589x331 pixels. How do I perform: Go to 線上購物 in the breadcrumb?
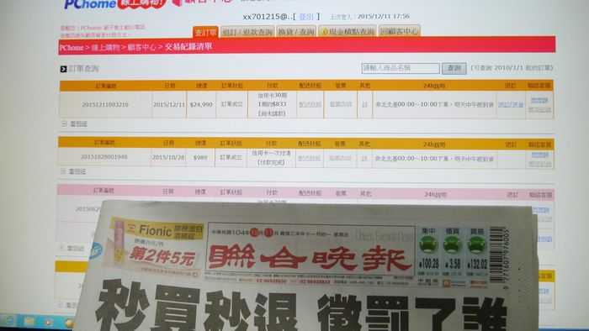click(105, 47)
